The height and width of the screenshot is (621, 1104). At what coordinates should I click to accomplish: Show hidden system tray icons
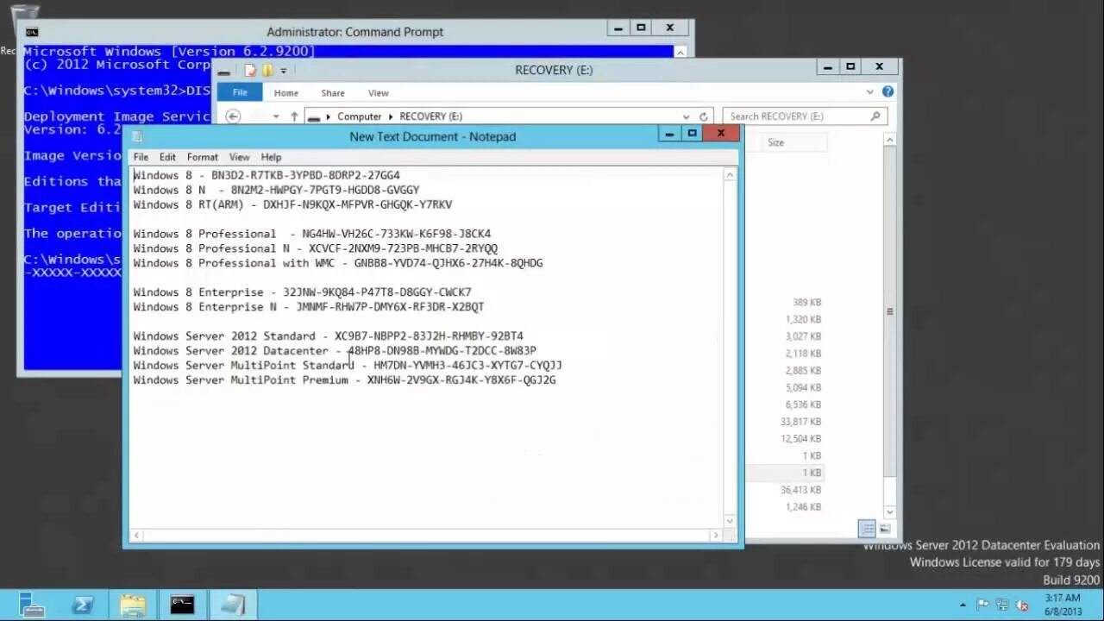pos(963,605)
